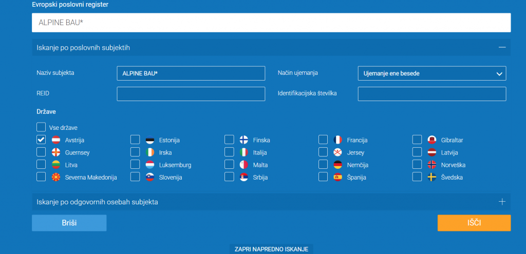This screenshot has width=526, height=254.
Task: Expand Iskanje po odgovornih osebah subjekta
Action: tap(502, 202)
